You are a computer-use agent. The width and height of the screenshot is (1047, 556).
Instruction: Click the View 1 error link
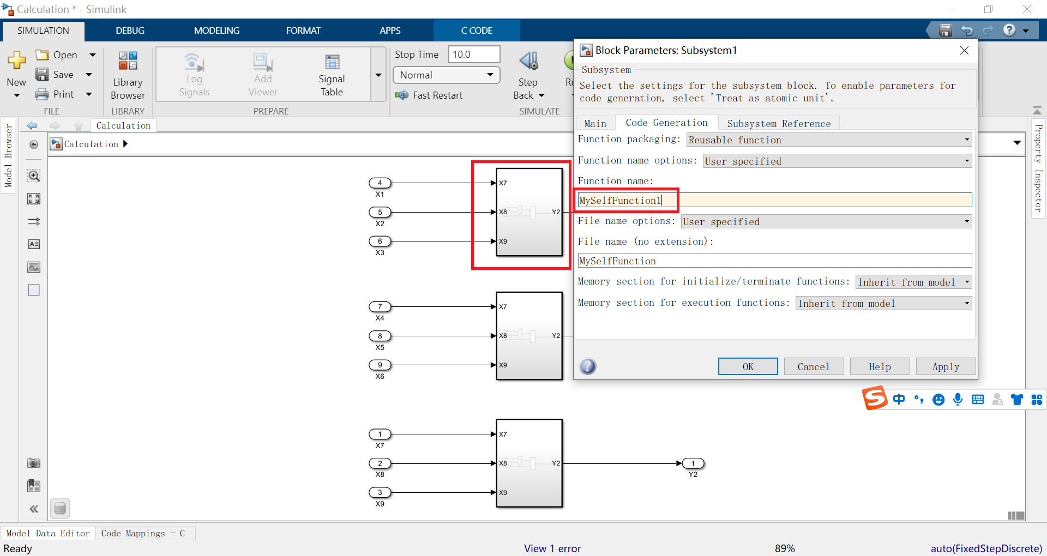(x=552, y=548)
